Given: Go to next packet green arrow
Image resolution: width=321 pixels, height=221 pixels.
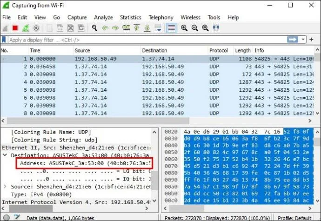Looking at the screenshot, I should pos(115,28).
